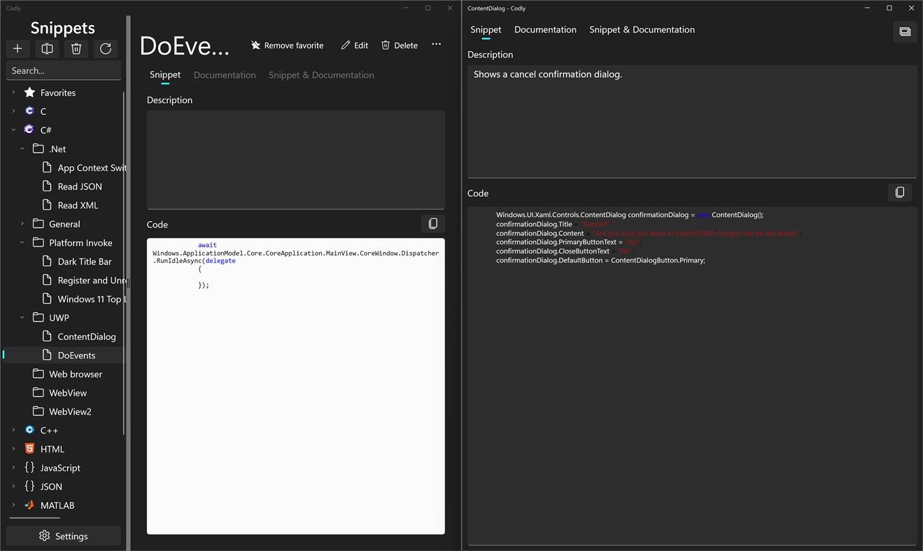Switch to Snippet tab in main window

click(x=165, y=75)
